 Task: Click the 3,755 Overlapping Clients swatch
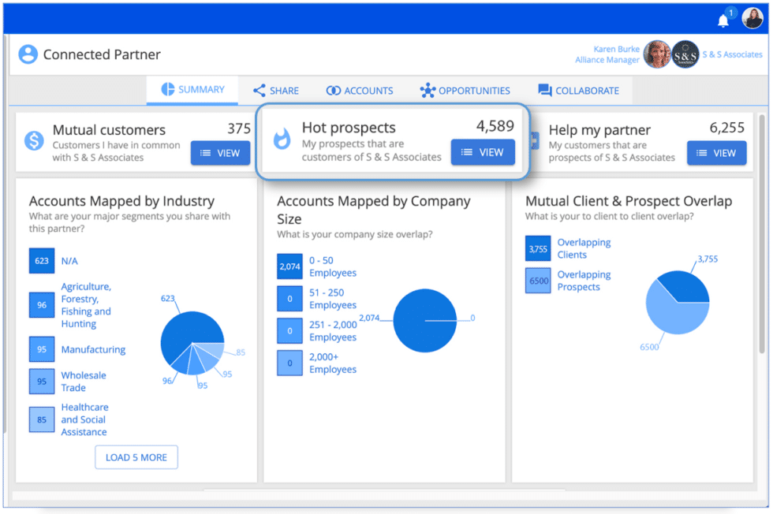pos(537,248)
